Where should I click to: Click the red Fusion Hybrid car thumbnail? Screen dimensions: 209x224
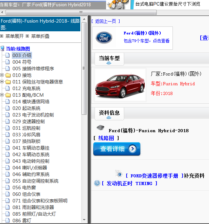[120, 85]
